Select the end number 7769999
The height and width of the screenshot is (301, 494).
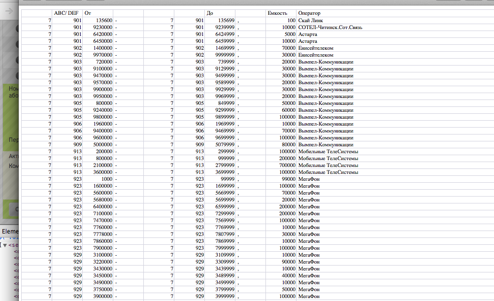[225, 228]
